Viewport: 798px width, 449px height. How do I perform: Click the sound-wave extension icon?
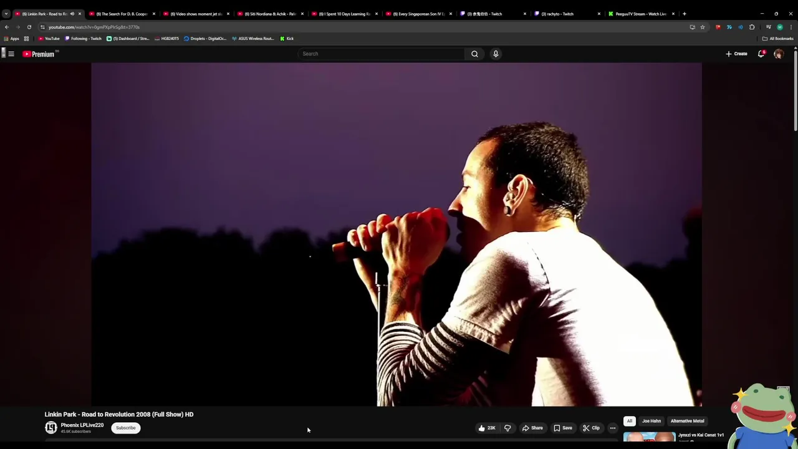click(741, 27)
